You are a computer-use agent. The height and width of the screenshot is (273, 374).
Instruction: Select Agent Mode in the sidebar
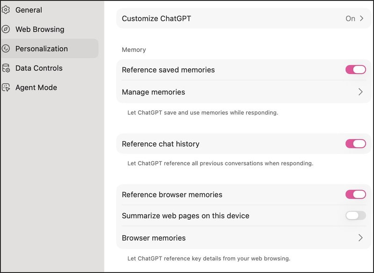tap(36, 88)
